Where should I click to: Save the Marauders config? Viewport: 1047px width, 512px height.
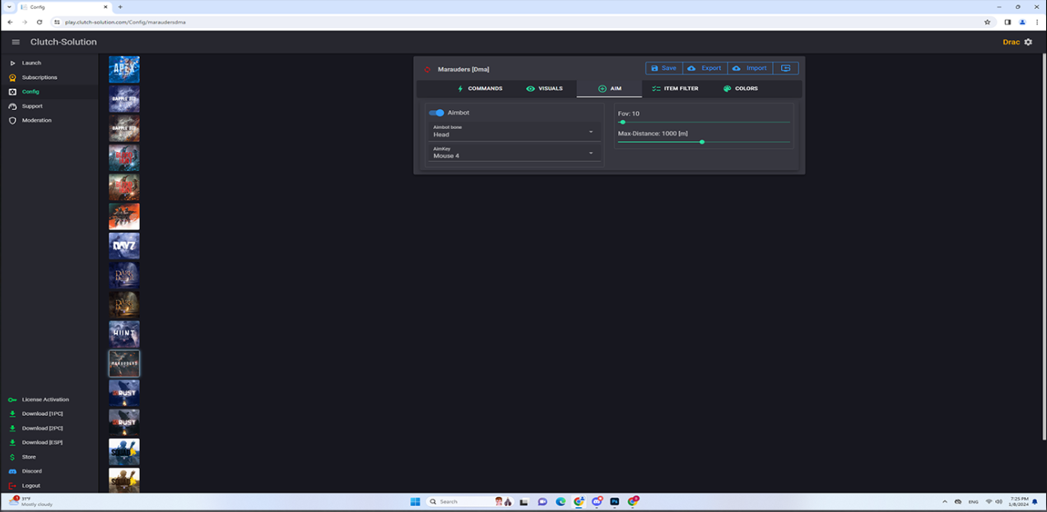[663, 68]
